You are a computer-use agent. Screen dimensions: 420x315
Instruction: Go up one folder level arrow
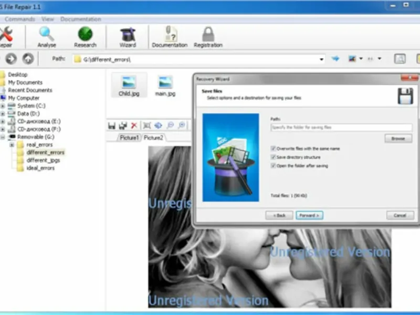click(x=28, y=59)
